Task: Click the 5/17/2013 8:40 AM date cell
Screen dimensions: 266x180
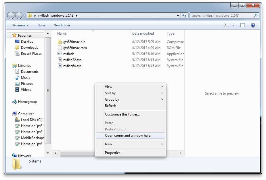Action: click(x=146, y=54)
